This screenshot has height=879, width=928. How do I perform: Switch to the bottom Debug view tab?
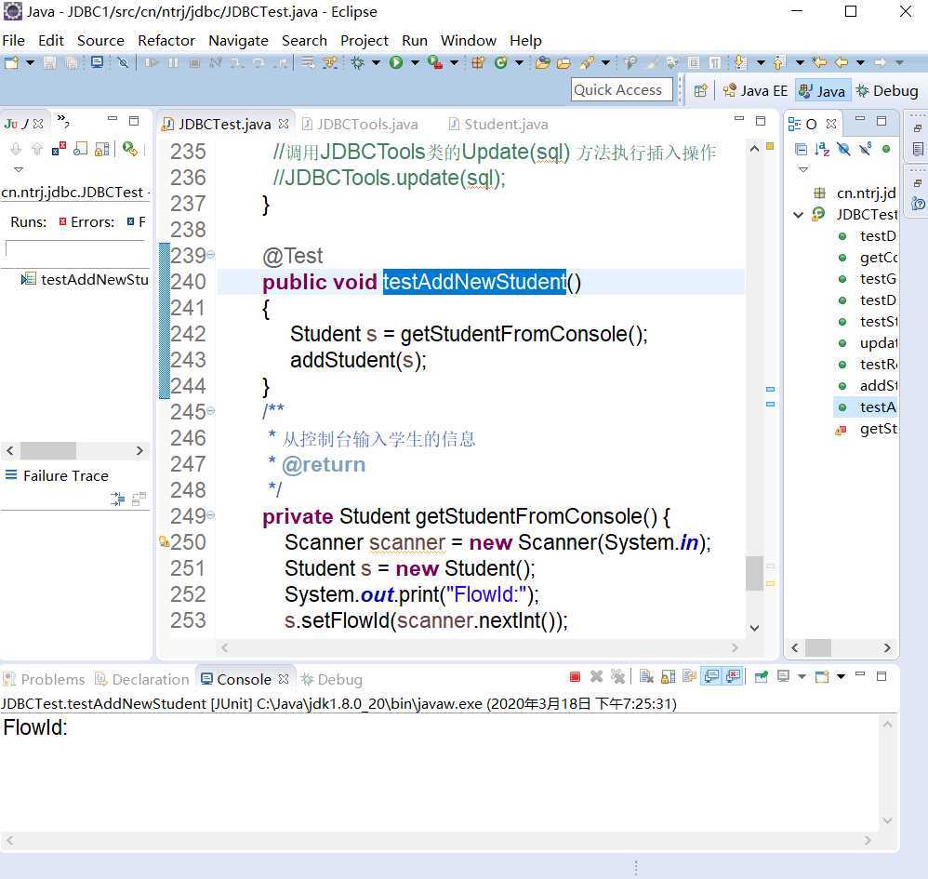(x=331, y=679)
